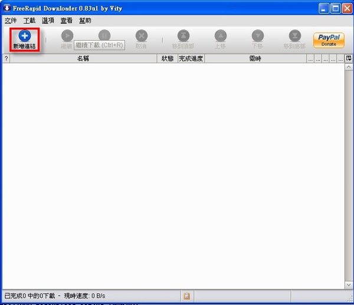Sort by the 狀態 column header

tap(168, 58)
